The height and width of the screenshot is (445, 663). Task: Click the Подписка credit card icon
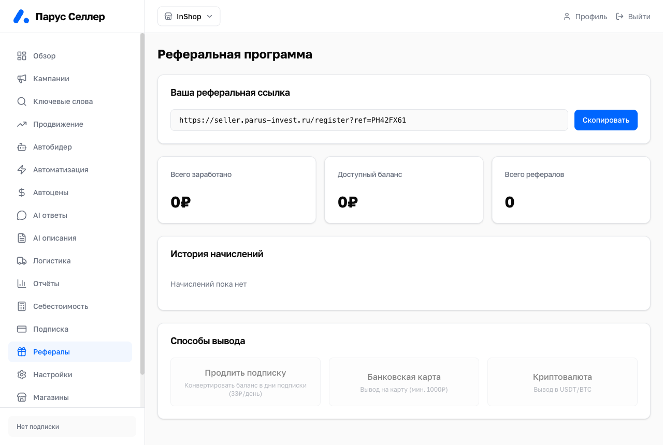coord(22,329)
